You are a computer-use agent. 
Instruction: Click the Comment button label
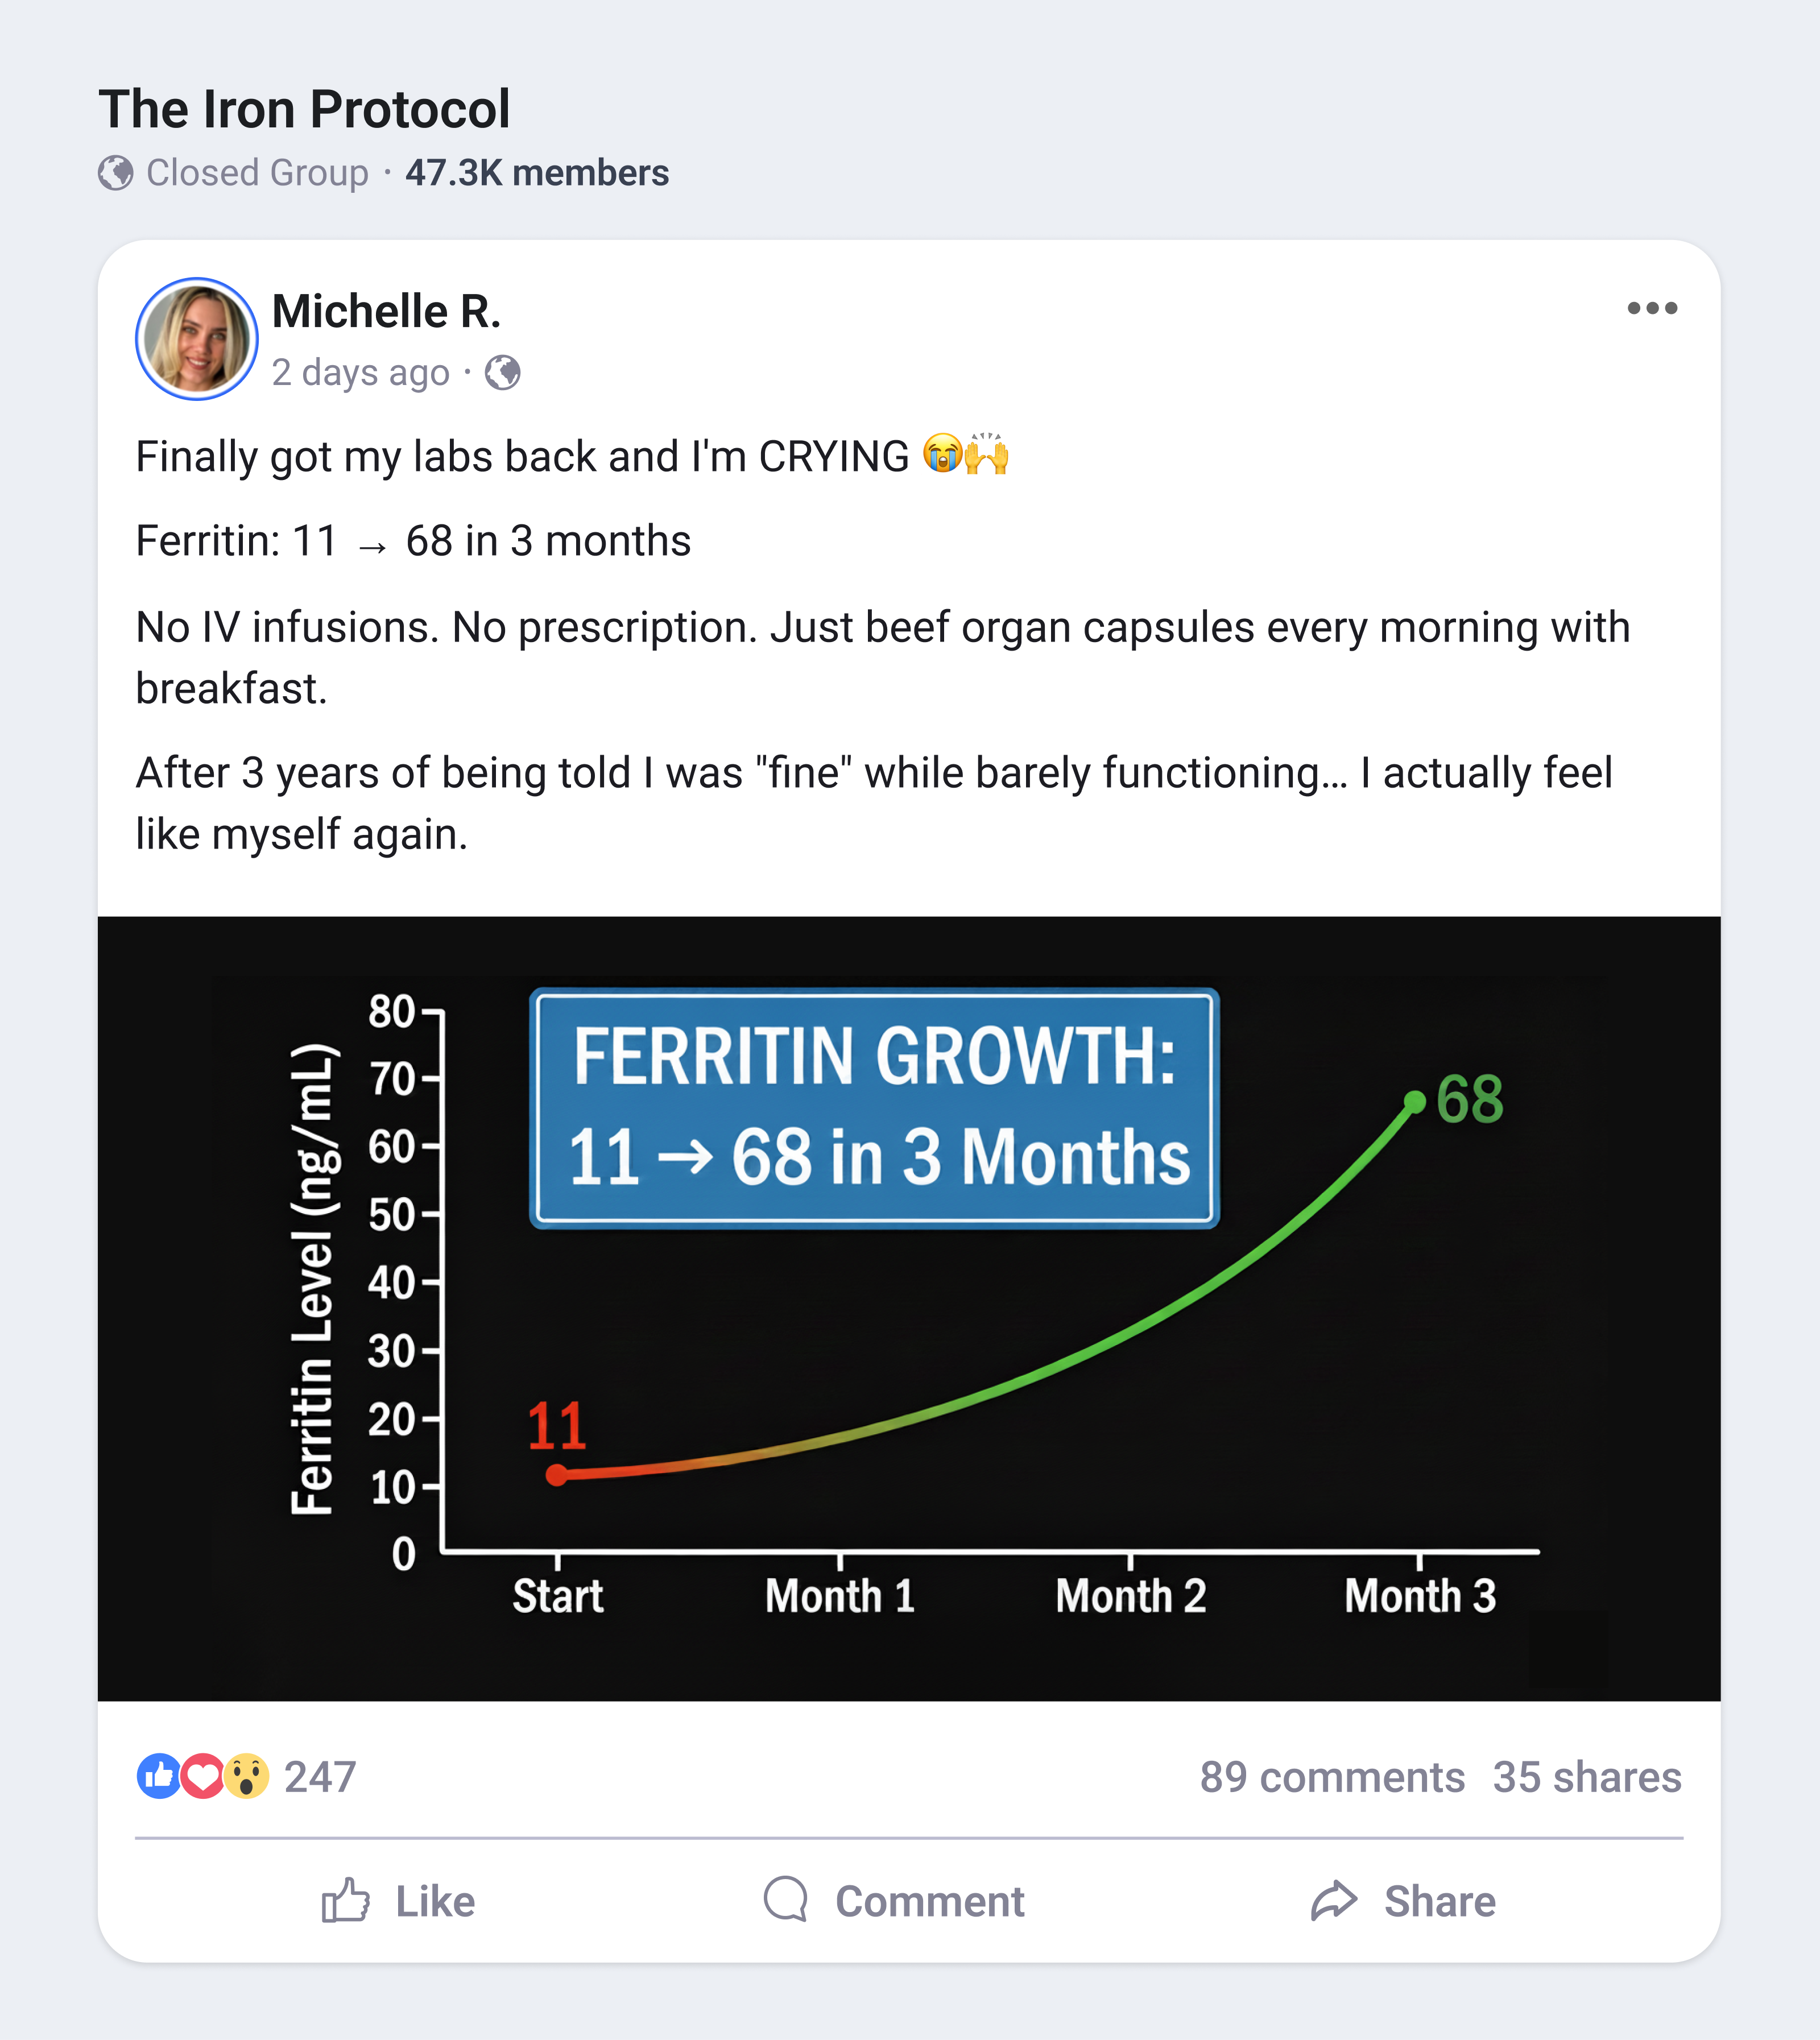click(929, 1901)
